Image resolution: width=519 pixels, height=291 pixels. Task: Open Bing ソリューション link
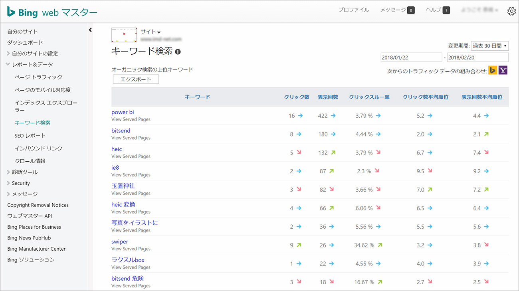pos(31,260)
